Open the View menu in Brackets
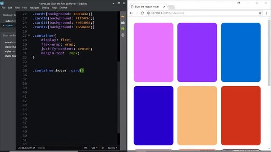Viewport: 271px width, 152px height. point(25,8)
